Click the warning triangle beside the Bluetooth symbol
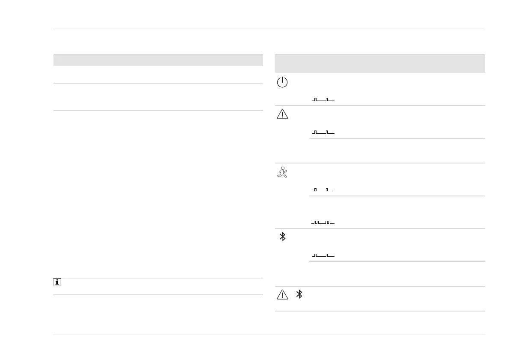Screen dimensions: 509x359 282,294
